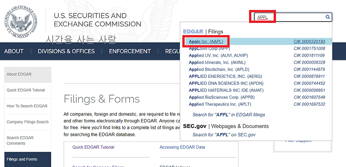This screenshot has height=167, width=346.
Task: Click U.S. Securities and Exchange Commission title
Action: tap(98, 20)
